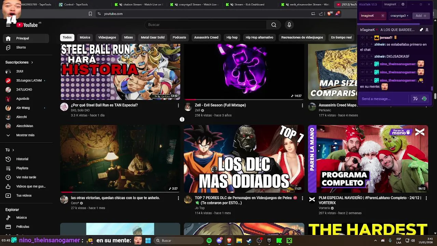Open options menu for PLM ESPECIAL NAVIDEÑO video

pos(426,198)
